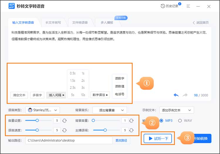This screenshot has height=154, width=220.
Task: Click the 试听一下 preview button
Action: point(158,138)
